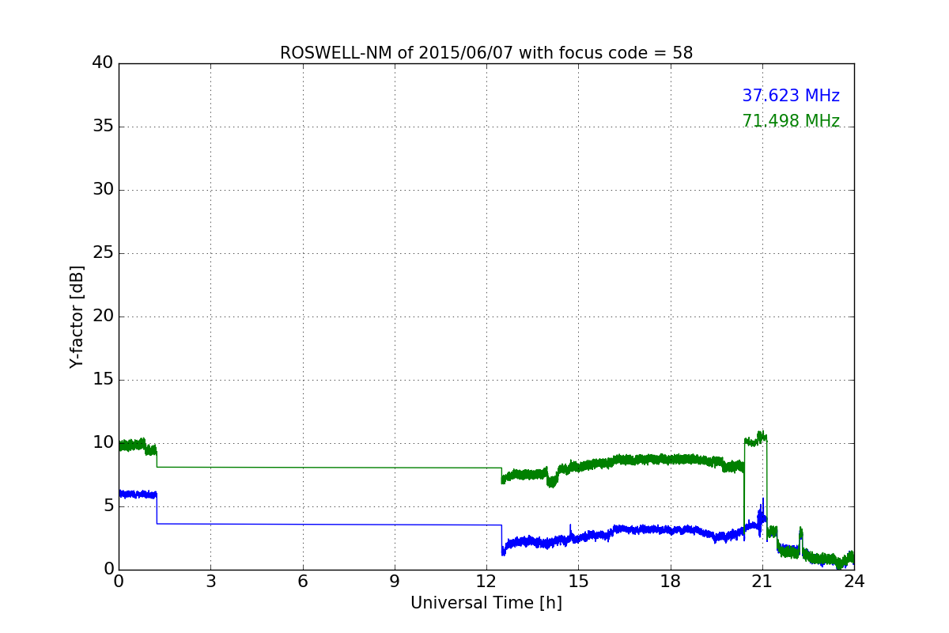This screenshot has height=633, width=949.
Task: Click the green flat line segment near 8 dB
Action: point(329,467)
